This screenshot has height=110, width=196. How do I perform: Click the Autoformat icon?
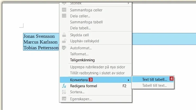[x=64, y=48]
